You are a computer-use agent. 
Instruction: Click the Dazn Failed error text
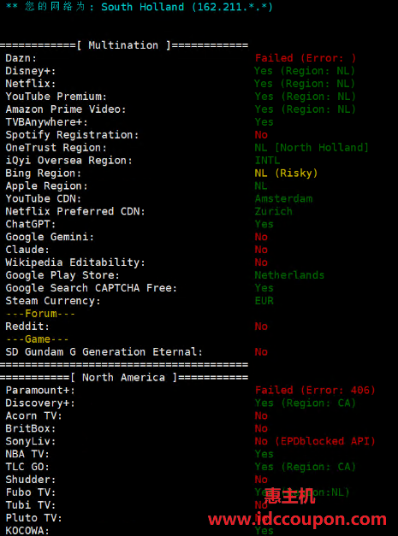pos(306,58)
